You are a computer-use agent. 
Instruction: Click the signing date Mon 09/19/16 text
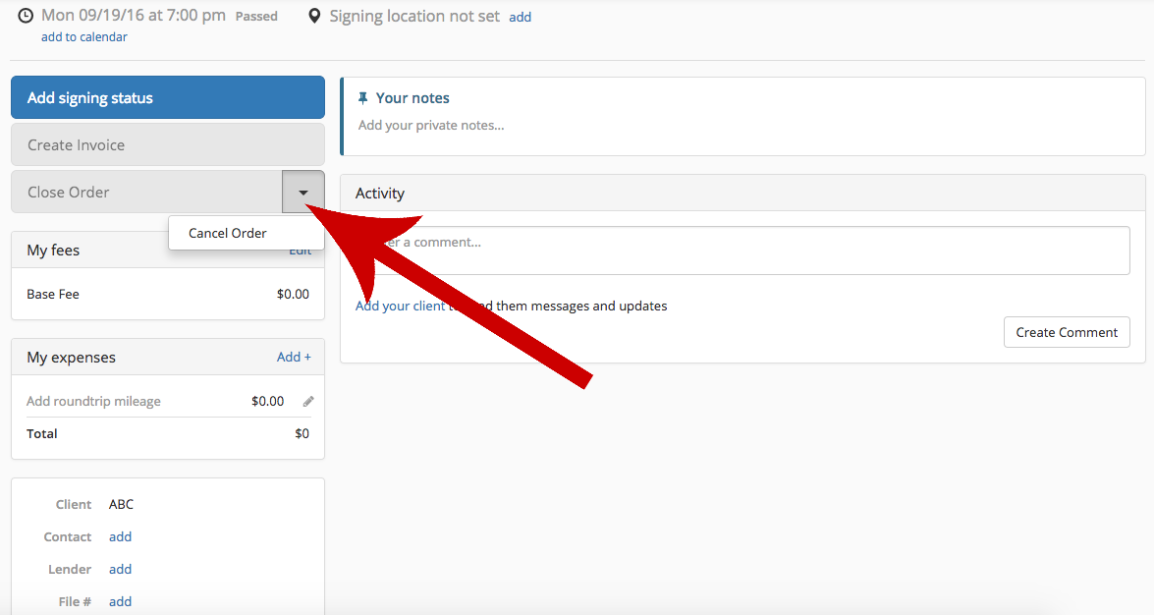click(x=134, y=16)
